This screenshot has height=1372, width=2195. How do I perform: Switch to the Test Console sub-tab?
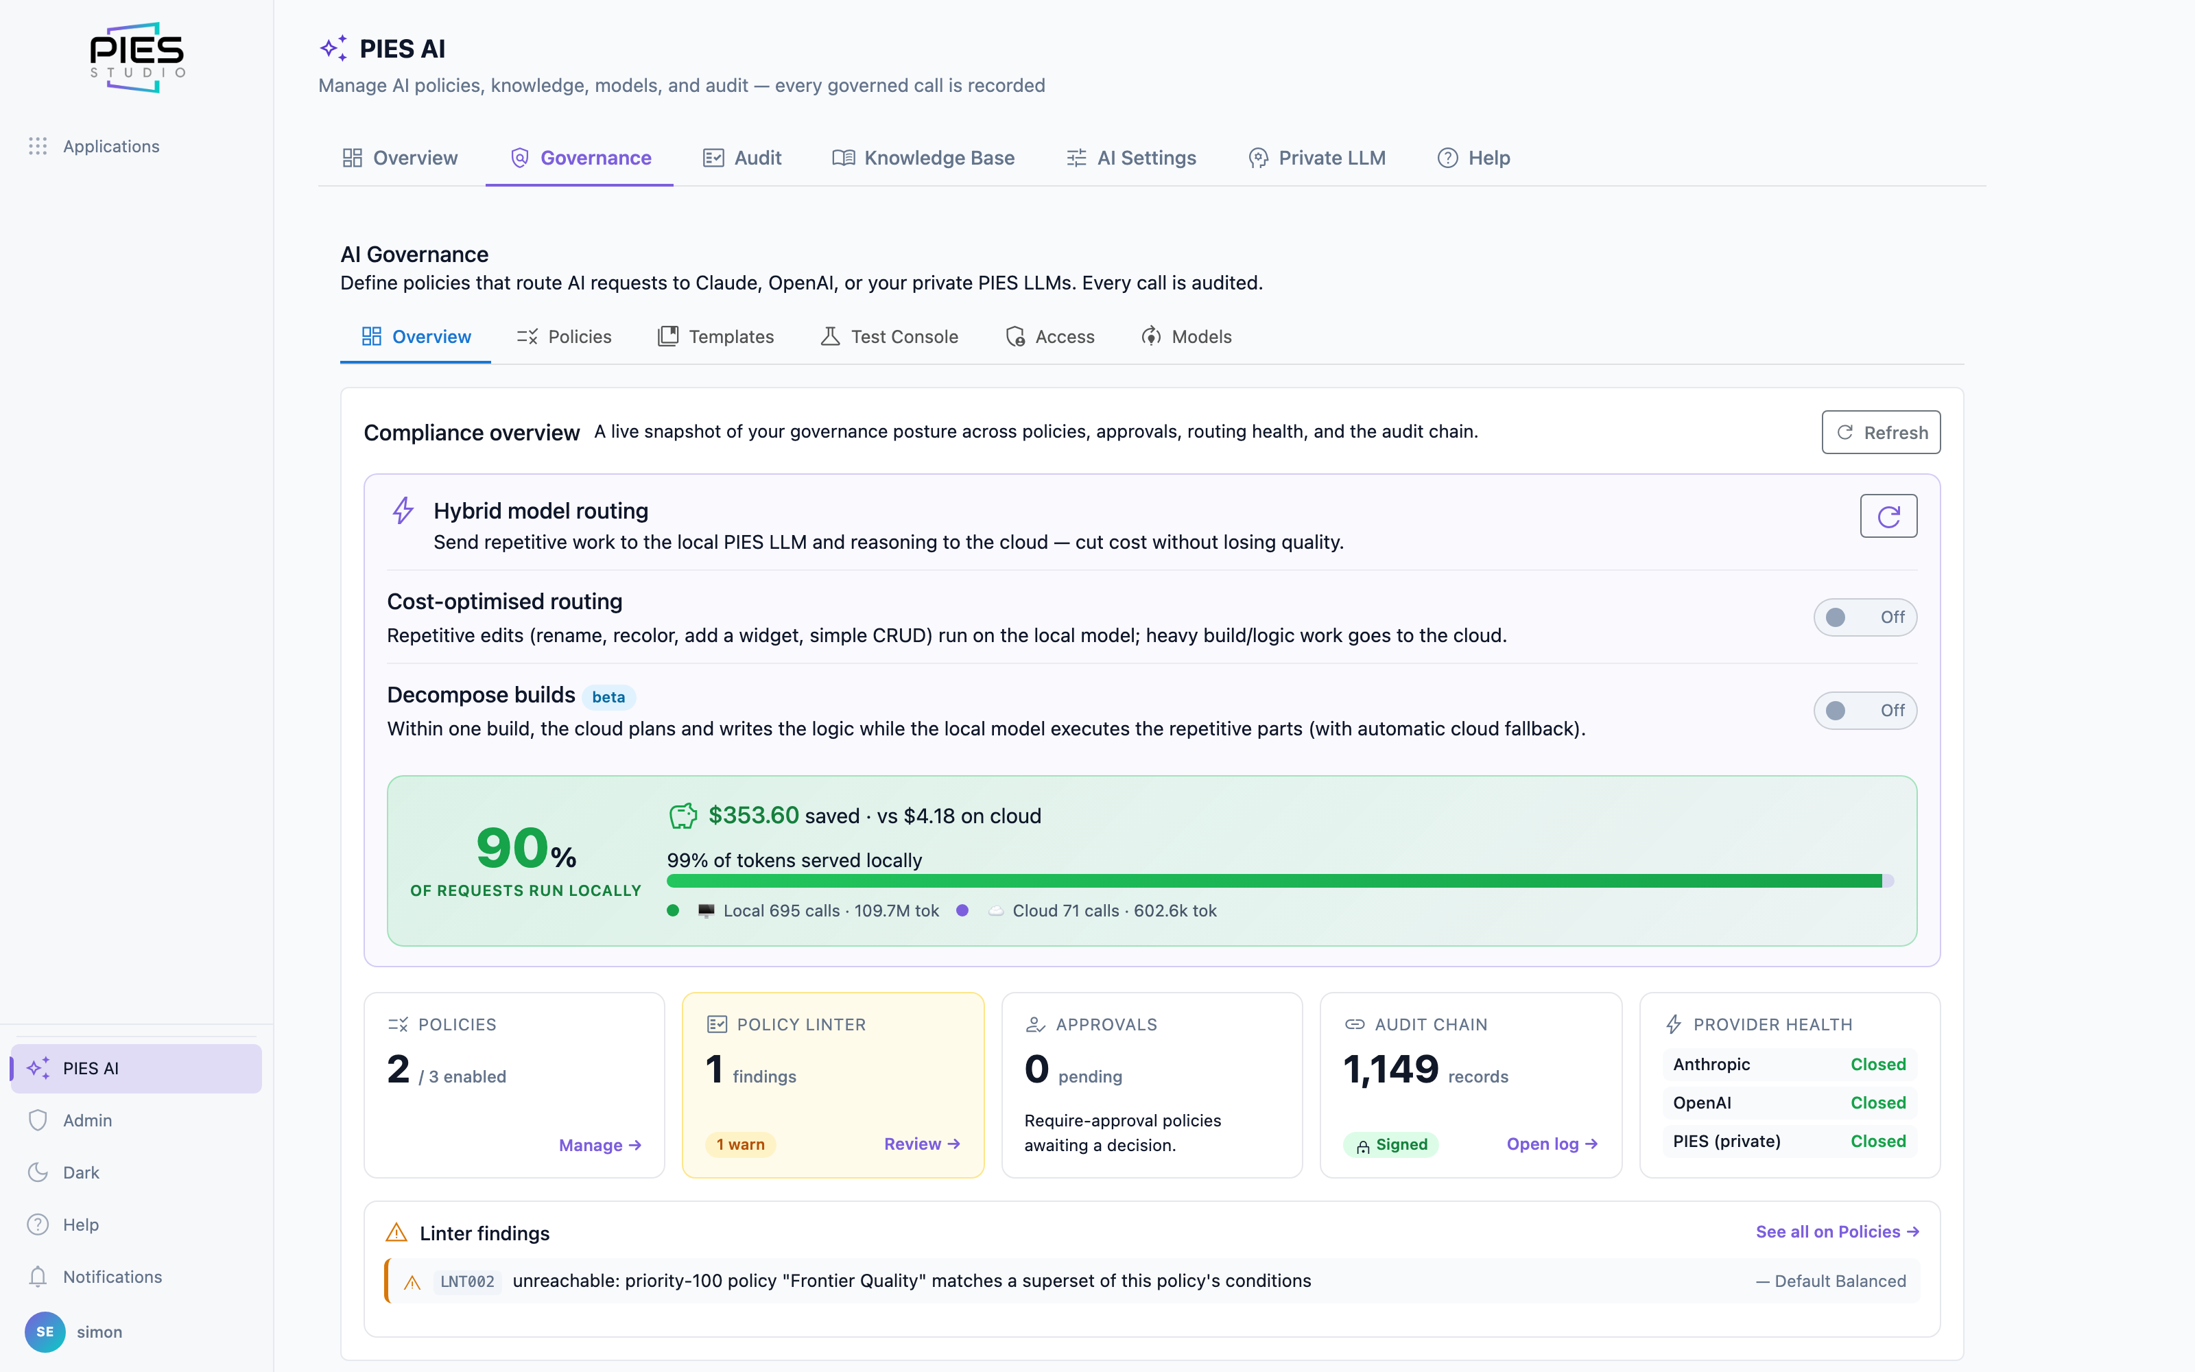889,337
